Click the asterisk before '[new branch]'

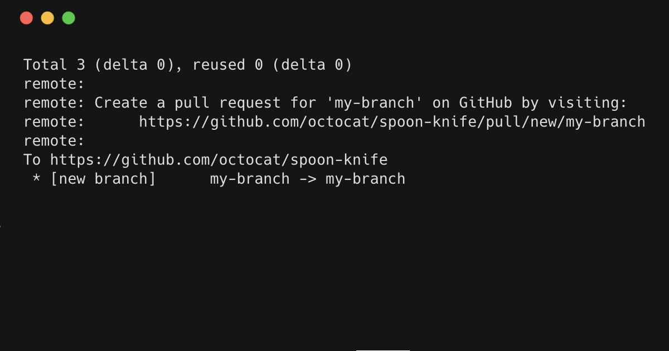point(36,179)
